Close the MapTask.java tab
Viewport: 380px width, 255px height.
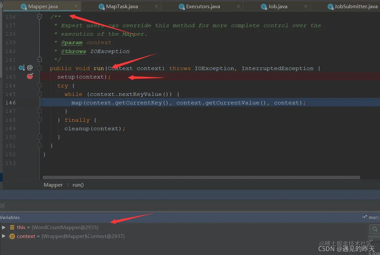(156, 6)
